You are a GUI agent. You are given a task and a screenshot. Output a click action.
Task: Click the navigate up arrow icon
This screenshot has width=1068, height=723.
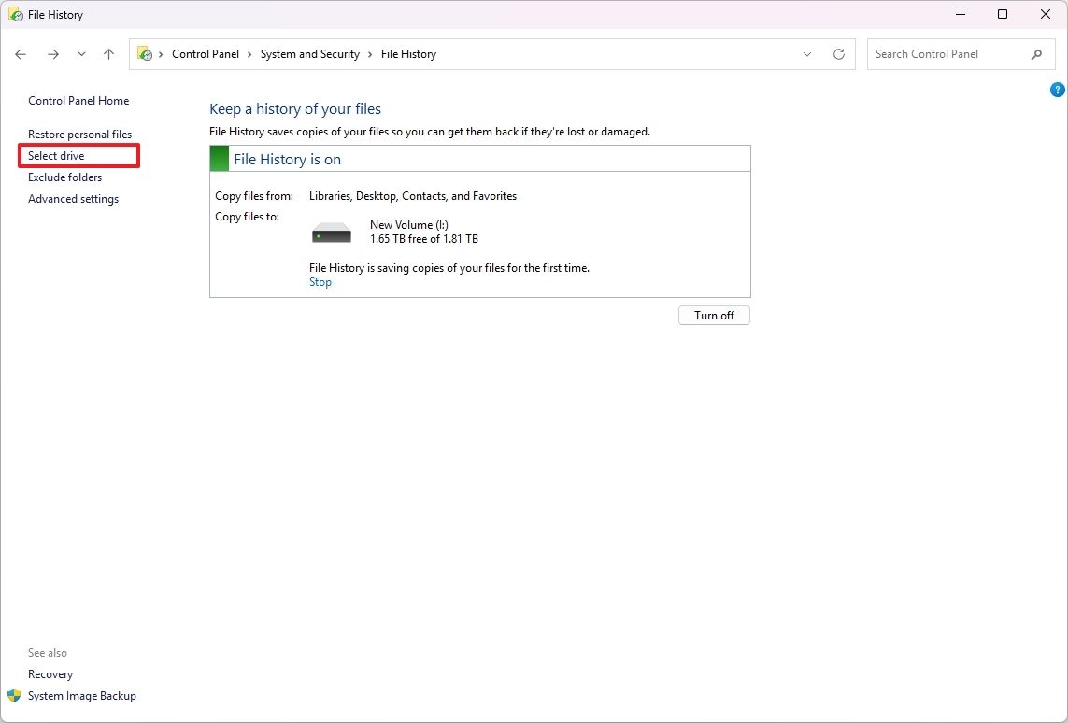(x=108, y=53)
